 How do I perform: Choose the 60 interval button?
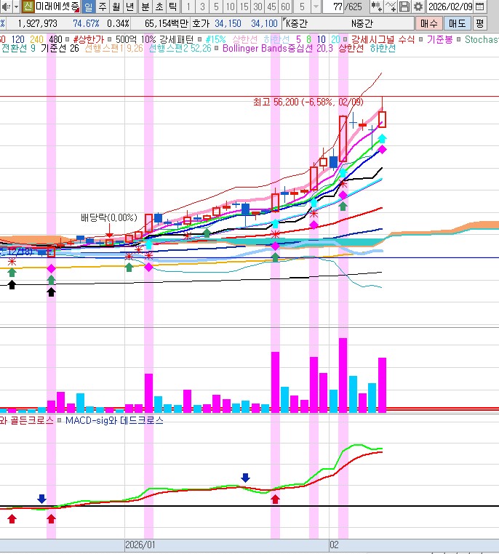click(x=285, y=7)
